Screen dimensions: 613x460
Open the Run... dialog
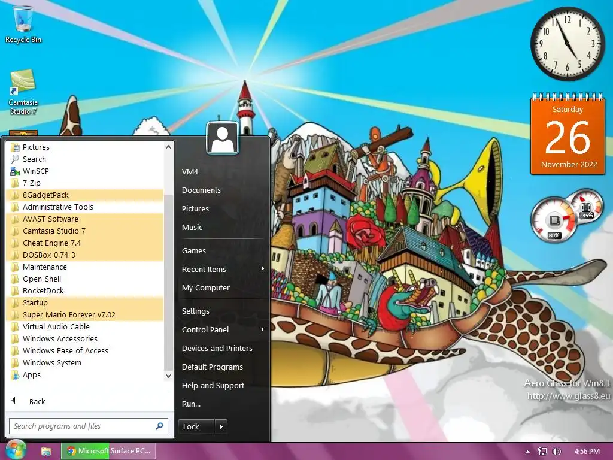[x=223, y=404]
